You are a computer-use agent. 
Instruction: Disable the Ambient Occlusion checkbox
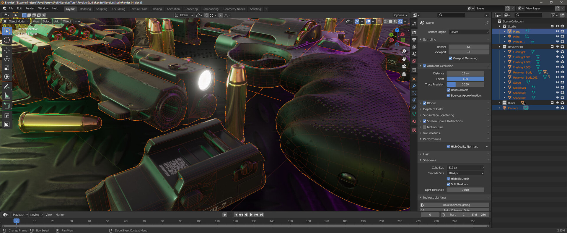[424, 66]
